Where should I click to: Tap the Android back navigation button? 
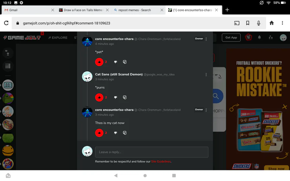[x=116, y=176]
